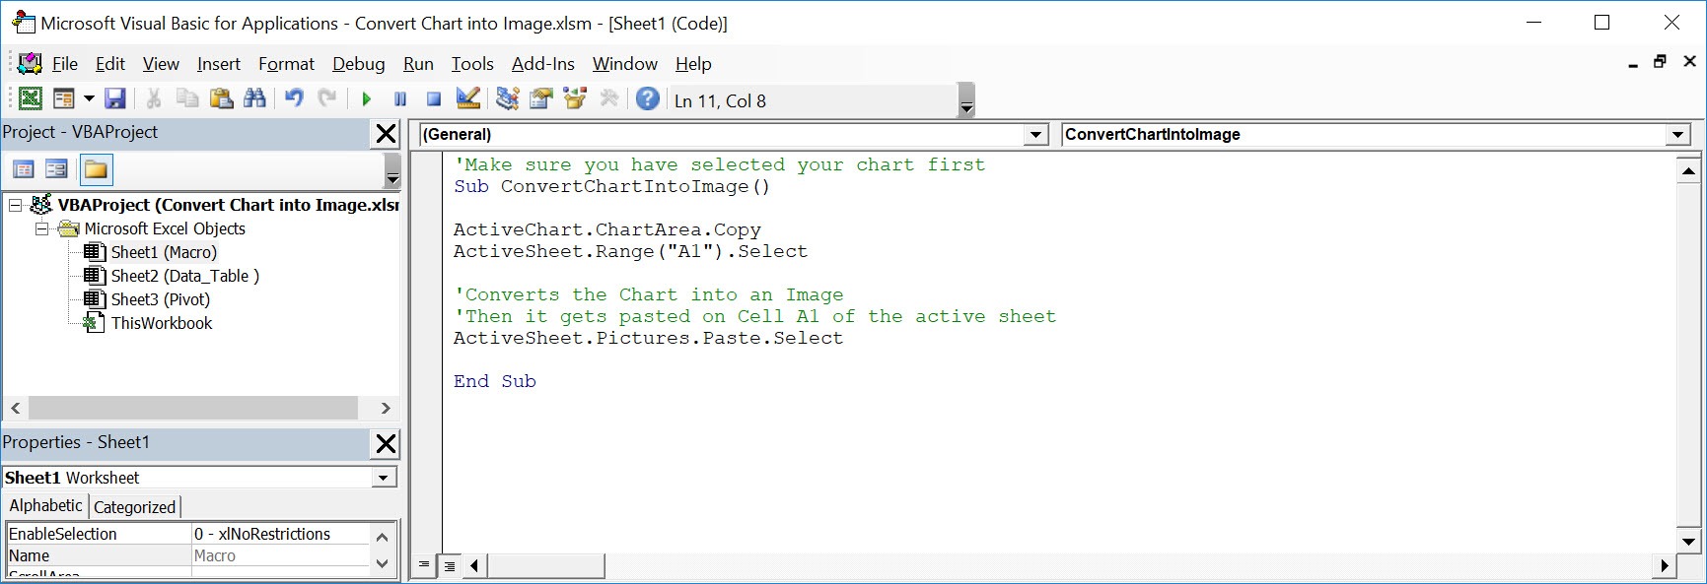Open the Help menu
This screenshot has height=584, width=1707.
pyautogui.click(x=693, y=64)
